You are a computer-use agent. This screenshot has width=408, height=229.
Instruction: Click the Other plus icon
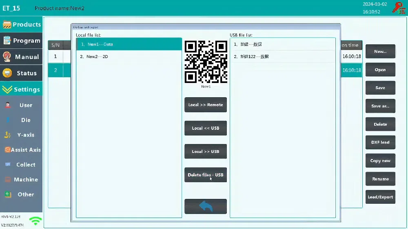tap(8, 194)
